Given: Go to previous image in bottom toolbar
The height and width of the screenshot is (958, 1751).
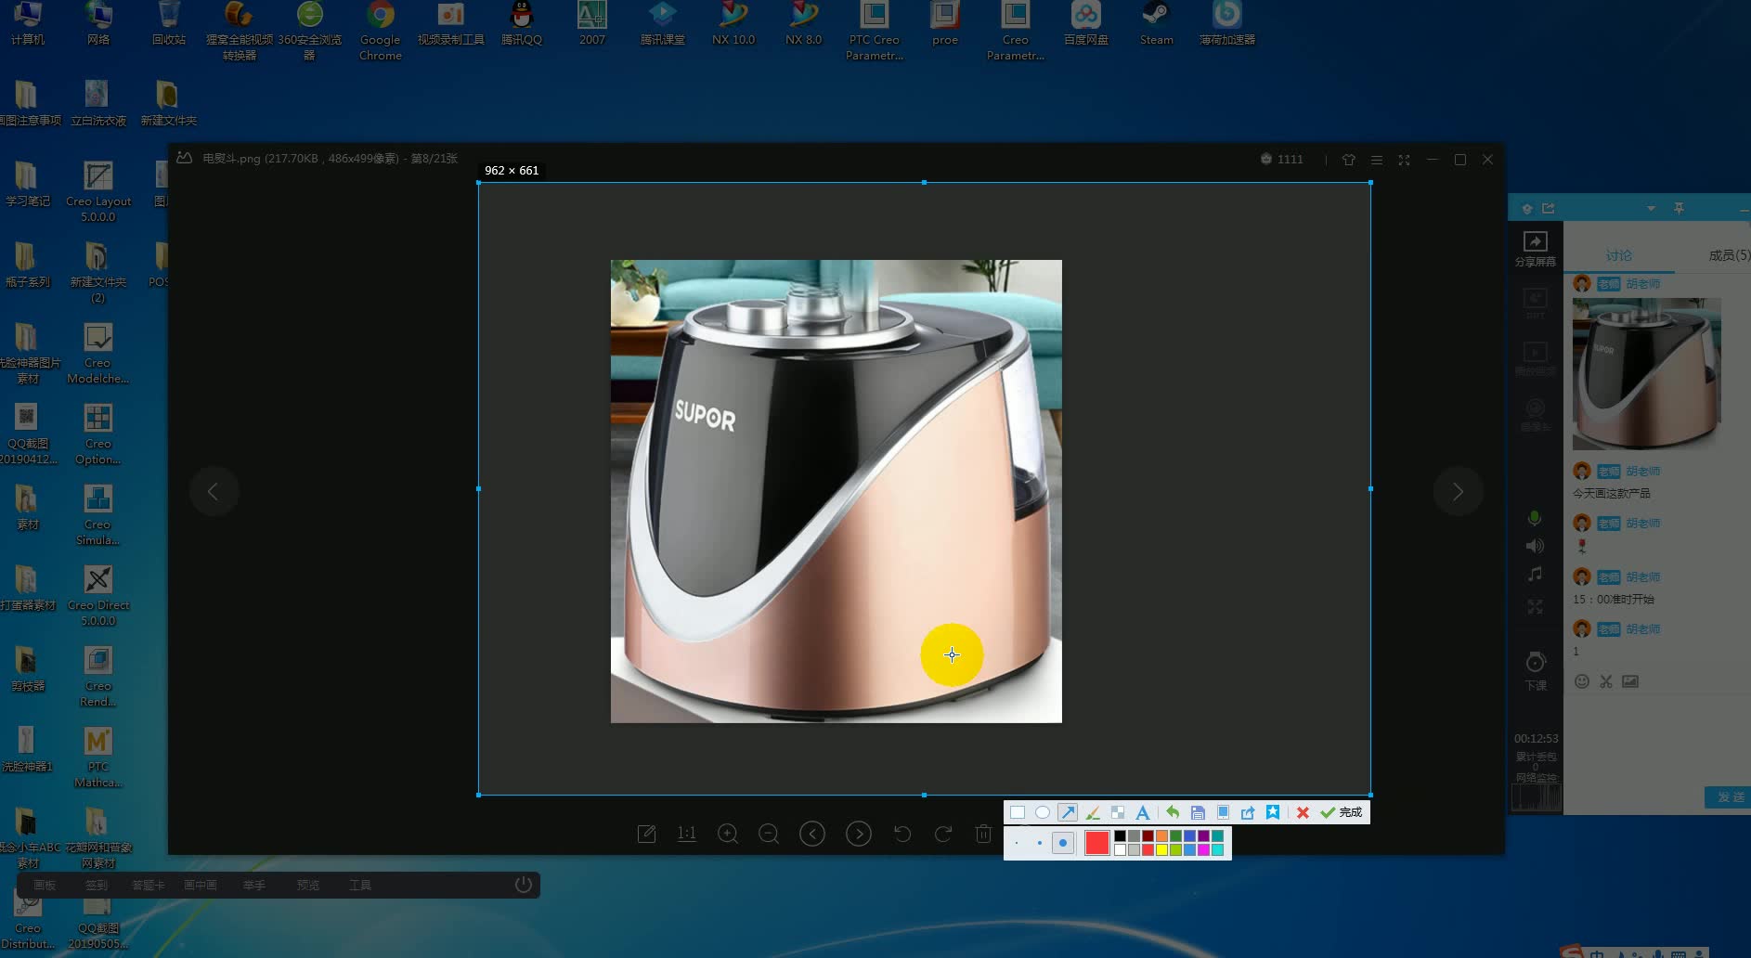Looking at the screenshot, I should click(812, 834).
